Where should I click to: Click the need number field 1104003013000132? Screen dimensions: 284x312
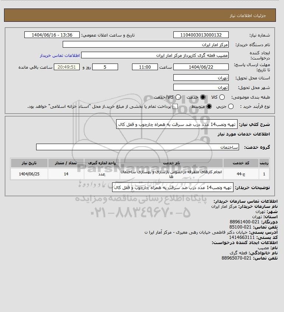click(201, 35)
